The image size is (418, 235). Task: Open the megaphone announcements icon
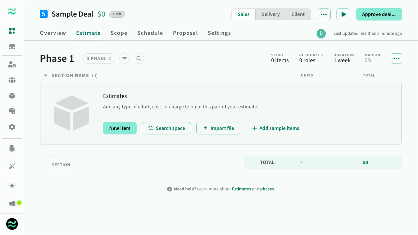tap(12, 203)
